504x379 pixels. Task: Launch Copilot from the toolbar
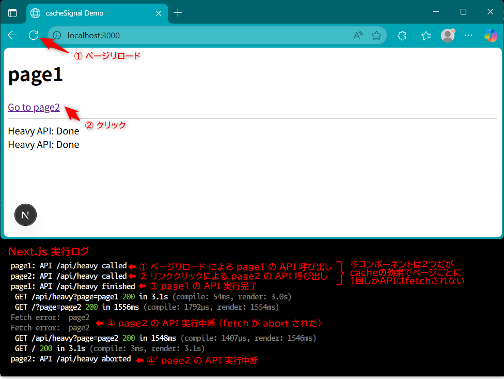click(490, 35)
